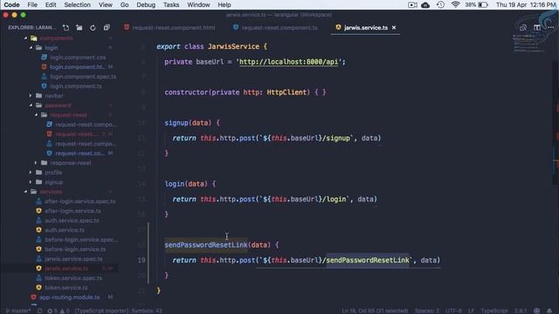Open the Tasks menu
The image size is (559, 314).
[171, 4]
